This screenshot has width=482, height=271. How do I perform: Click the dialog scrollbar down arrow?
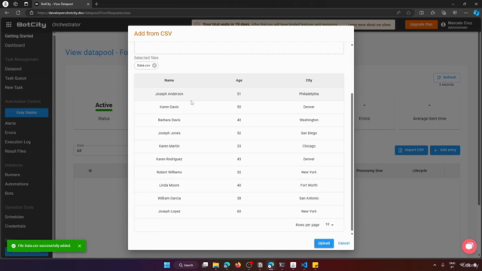click(x=352, y=234)
